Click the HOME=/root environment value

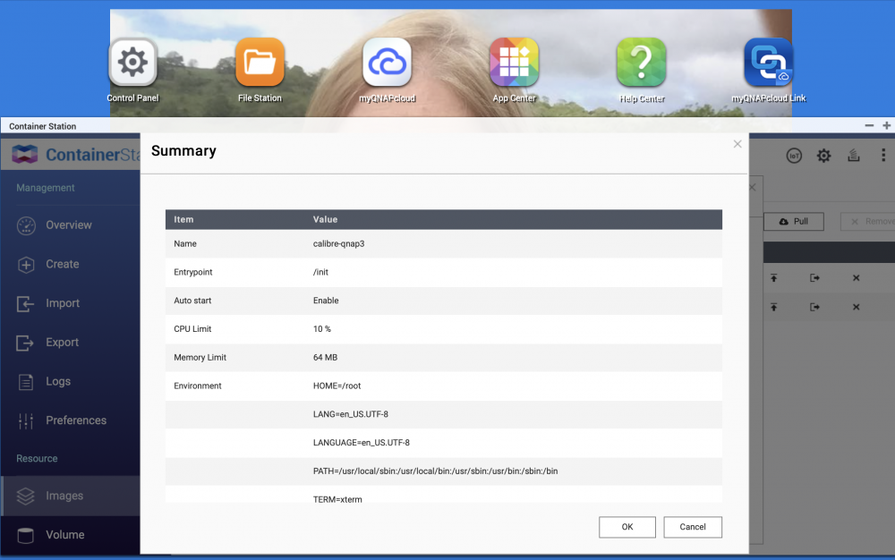coord(337,386)
